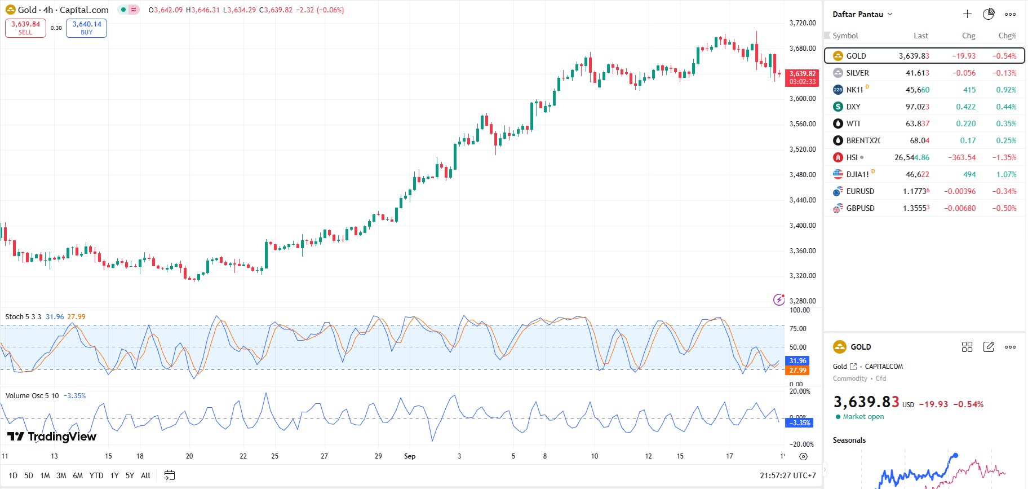Click the pink approximate data indicator
The image size is (1028, 489).
point(134,10)
